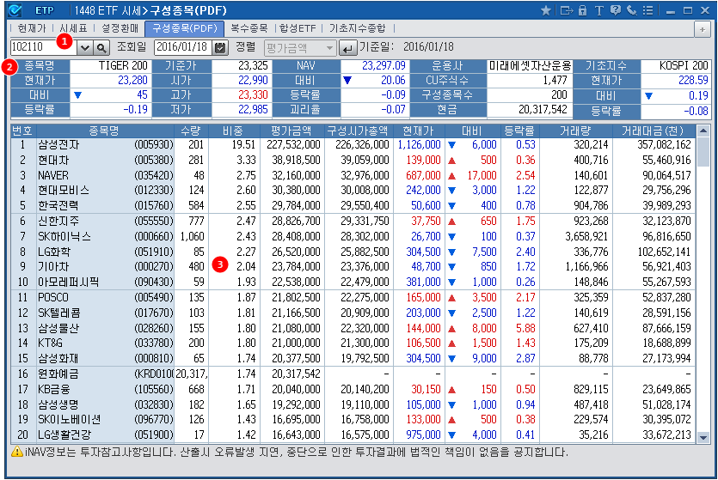
Task: Expand the stock code 102110 dropdown
Action: coord(84,47)
